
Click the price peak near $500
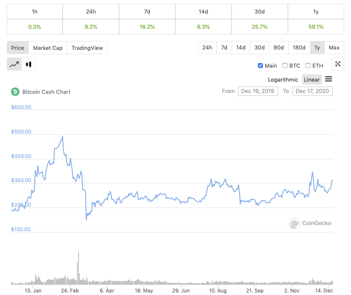[63, 137]
